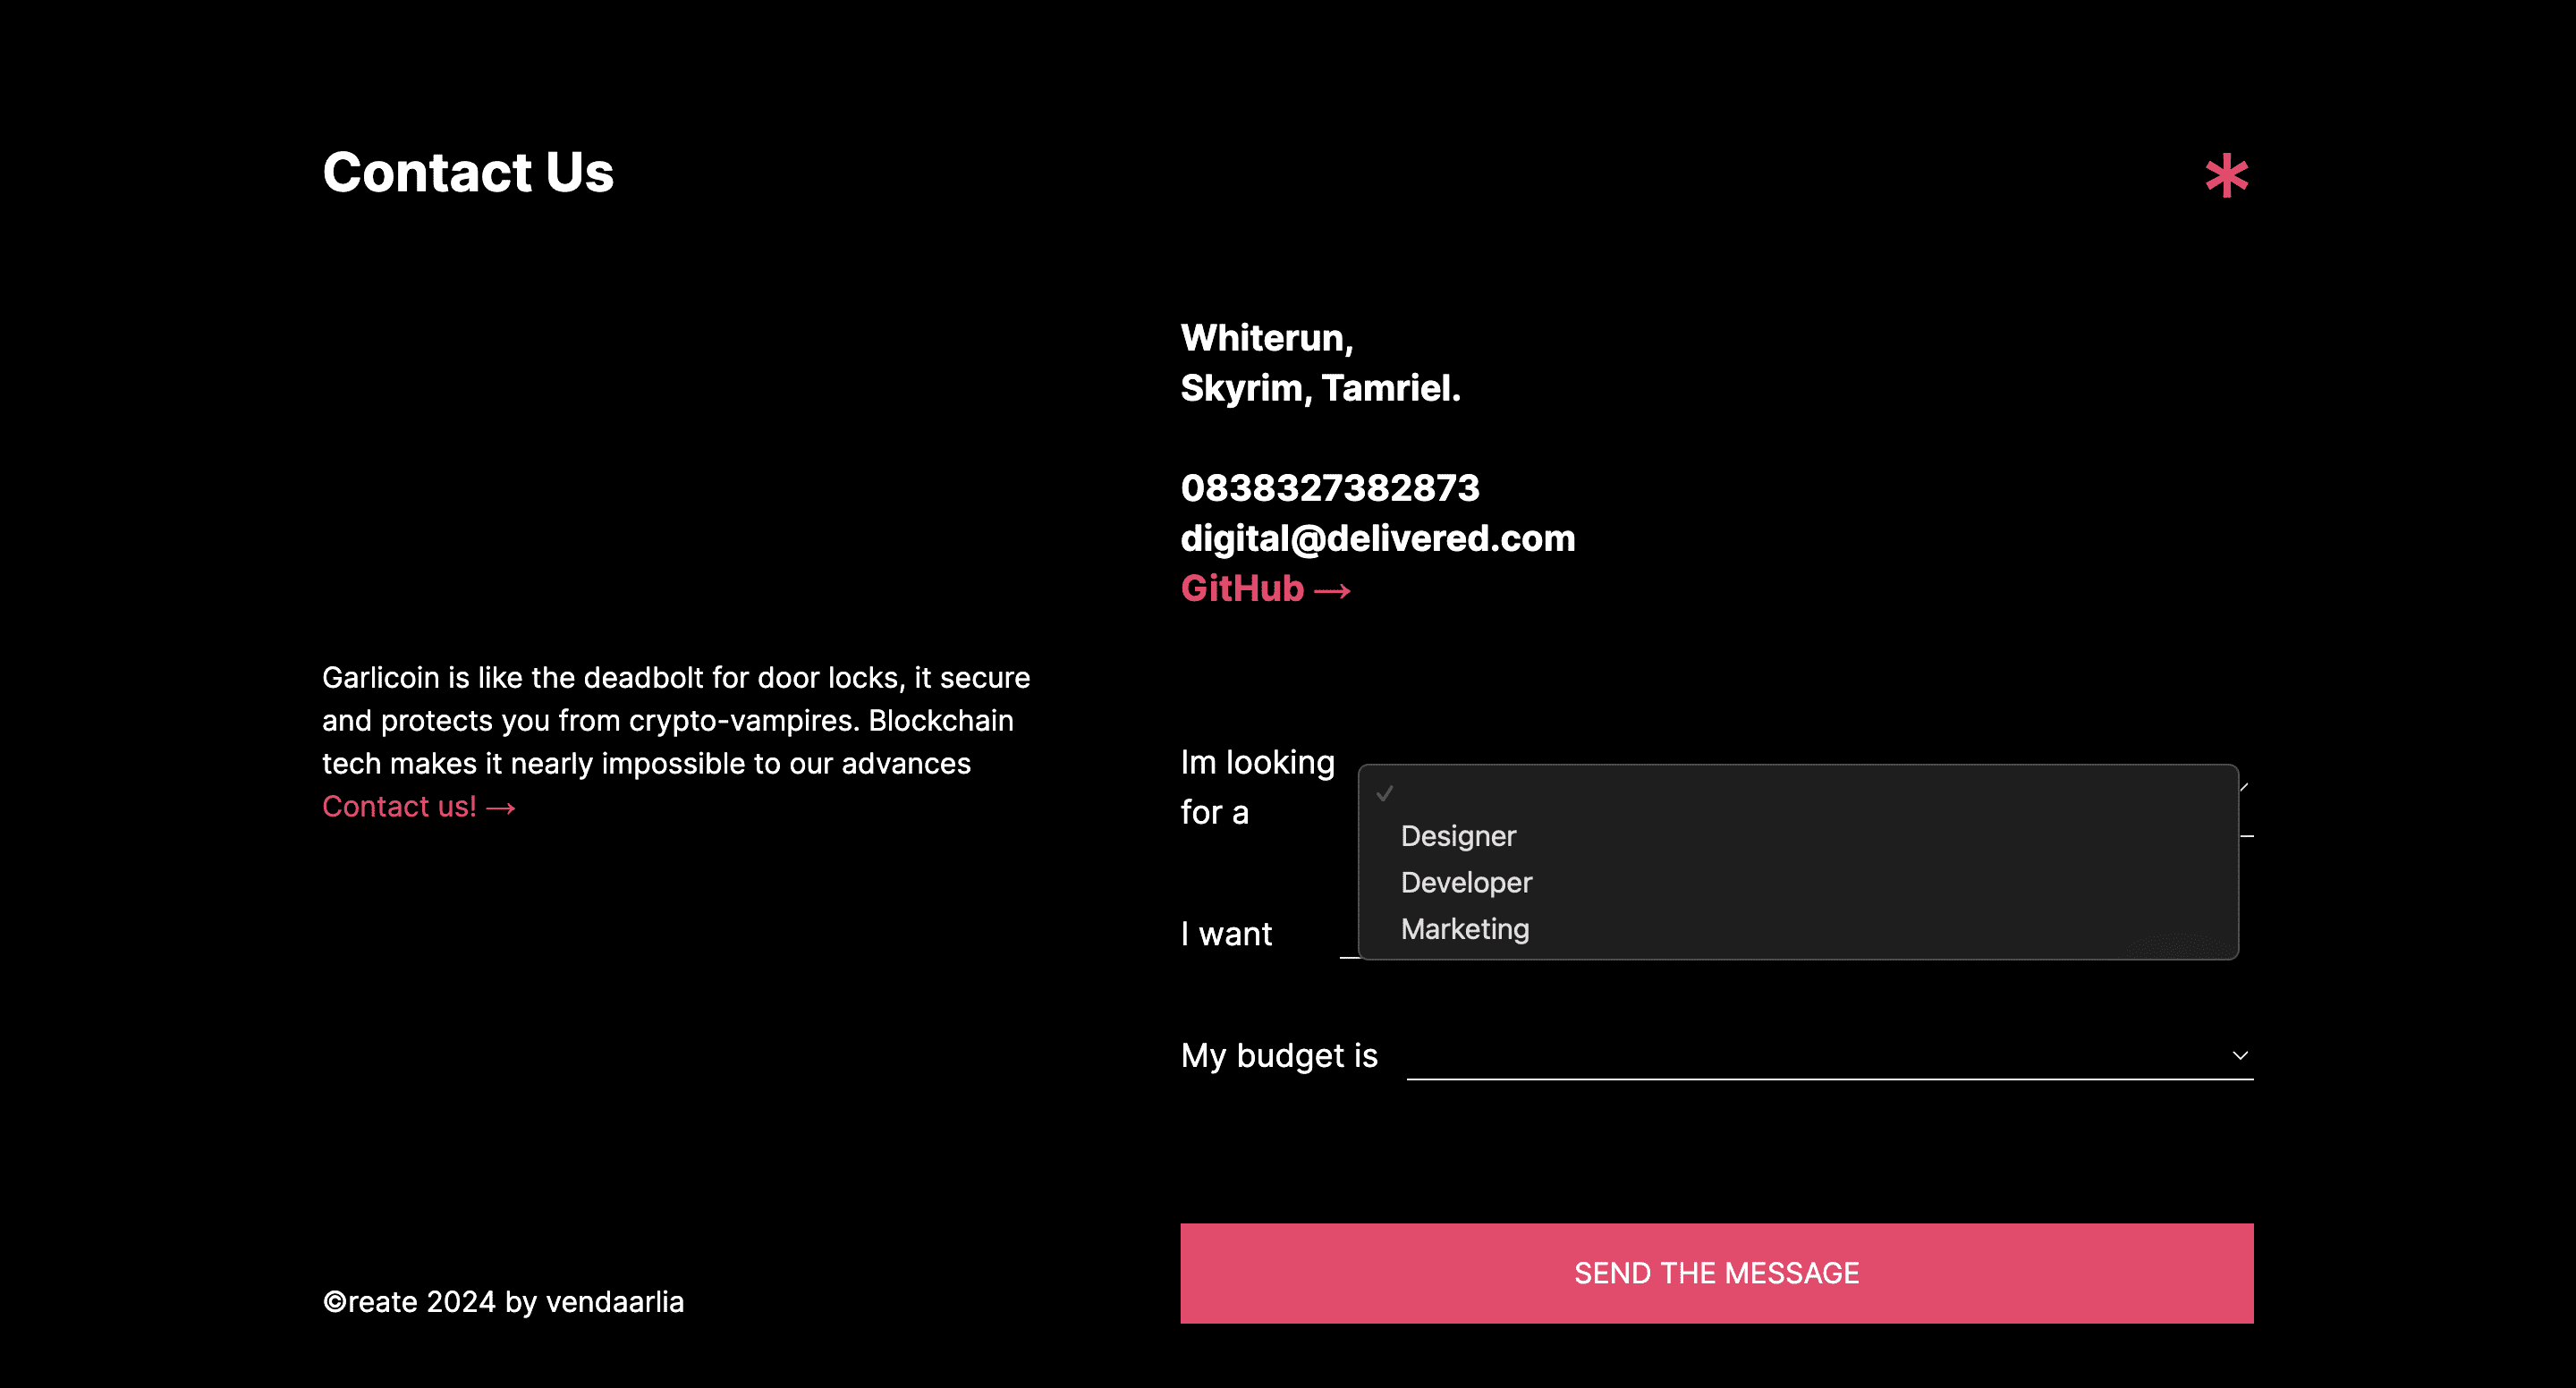This screenshot has width=2576, height=1388.
Task: Pick the Marketing option in the list
Action: (1465, 929)
